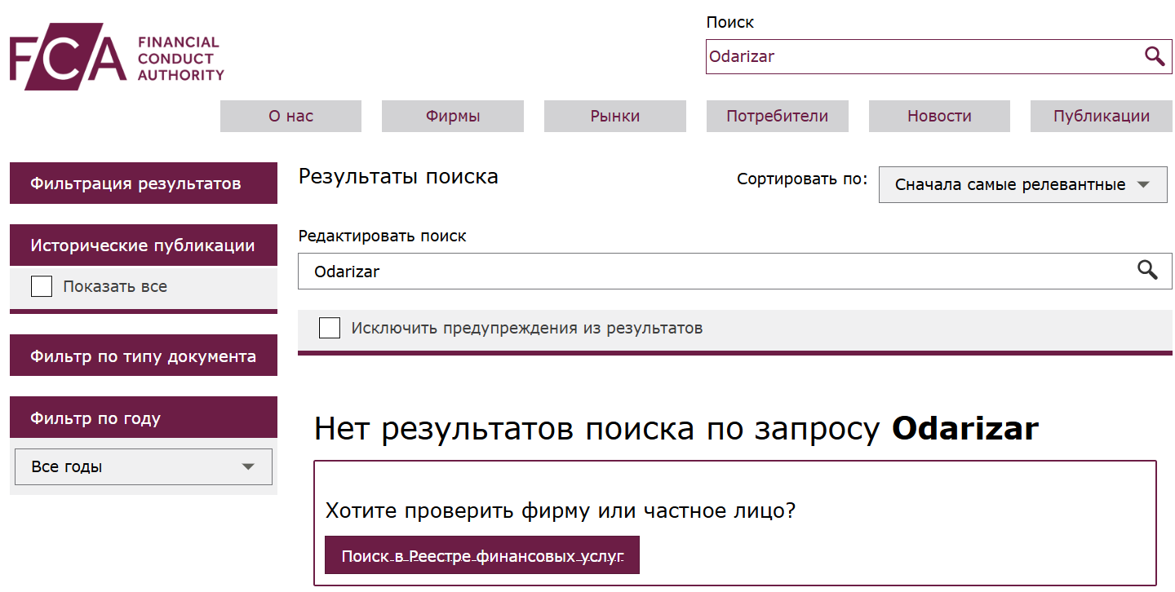Image resolution: width=1175 pixels, height=592 pixels.
Task: Click the dropdown arrow on Все годы
Action: [x=250, y=466]
